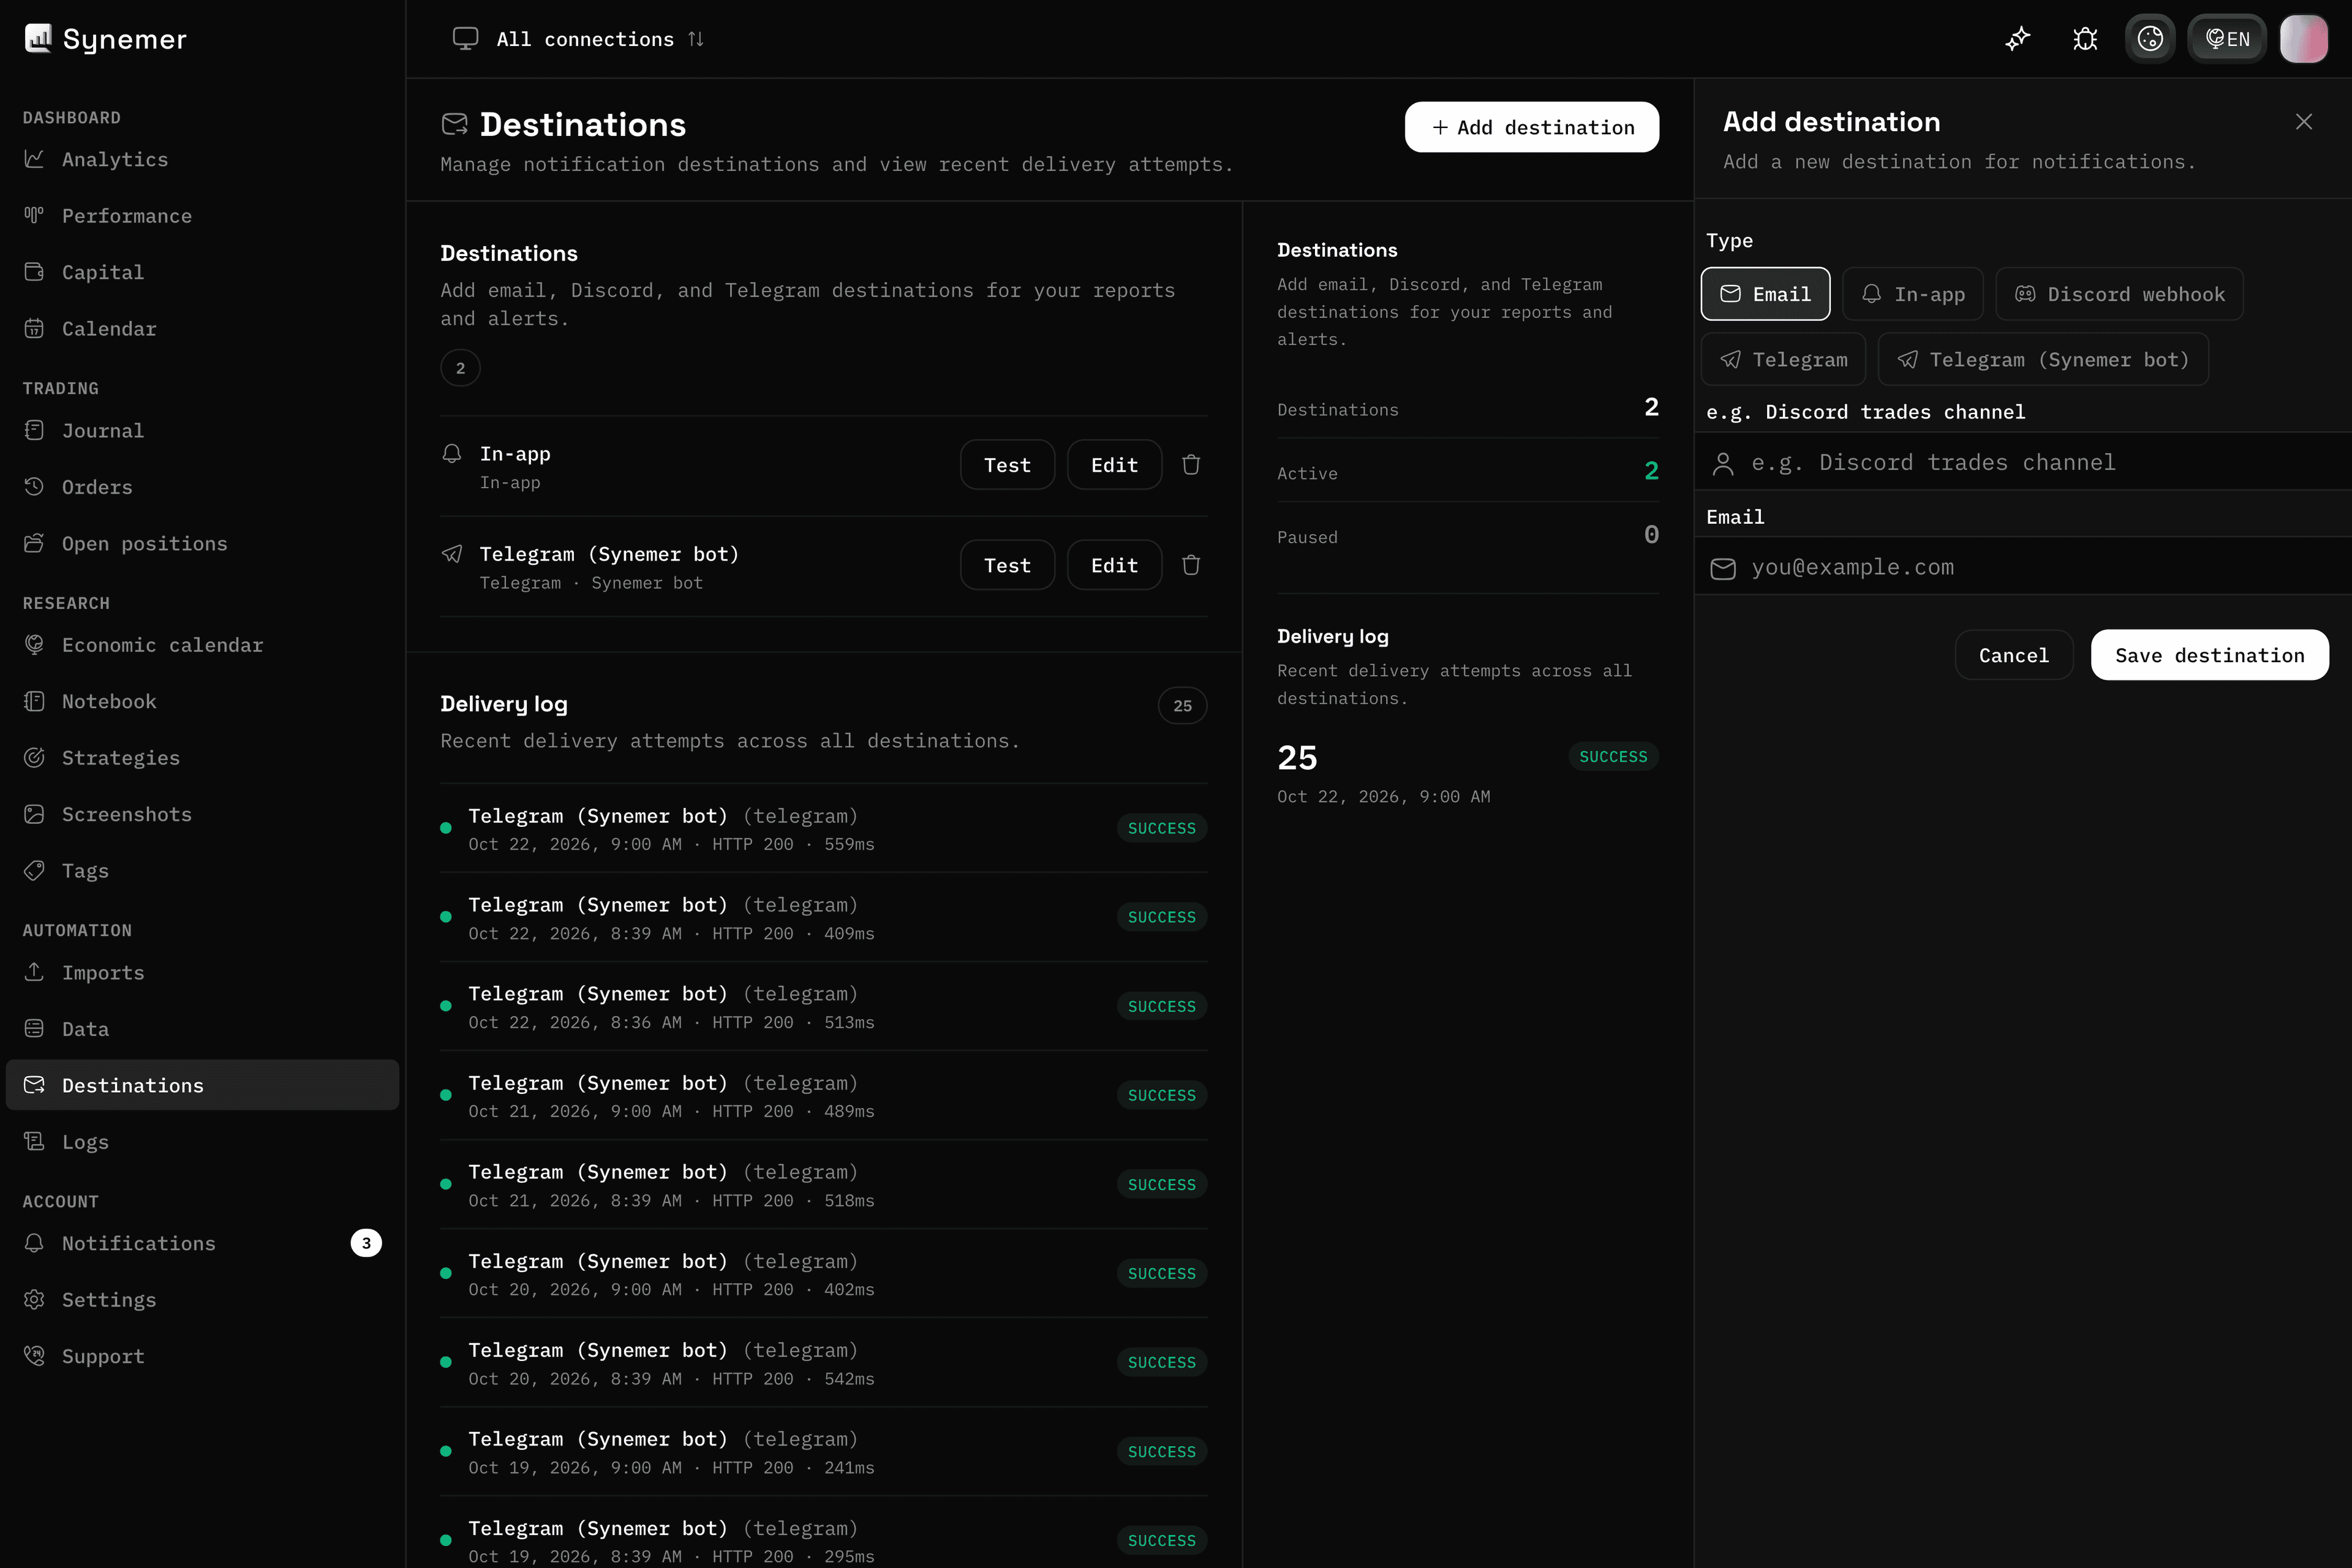Click the + Add destination button

1532,127
